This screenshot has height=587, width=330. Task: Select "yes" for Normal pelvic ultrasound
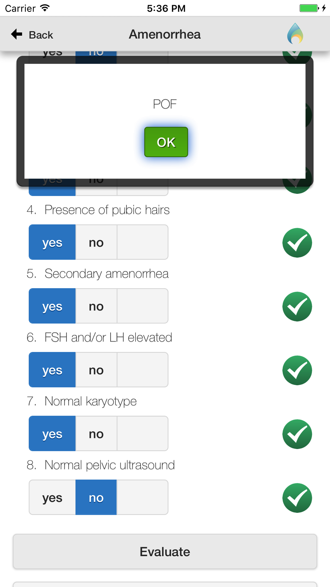pos(52,498)
